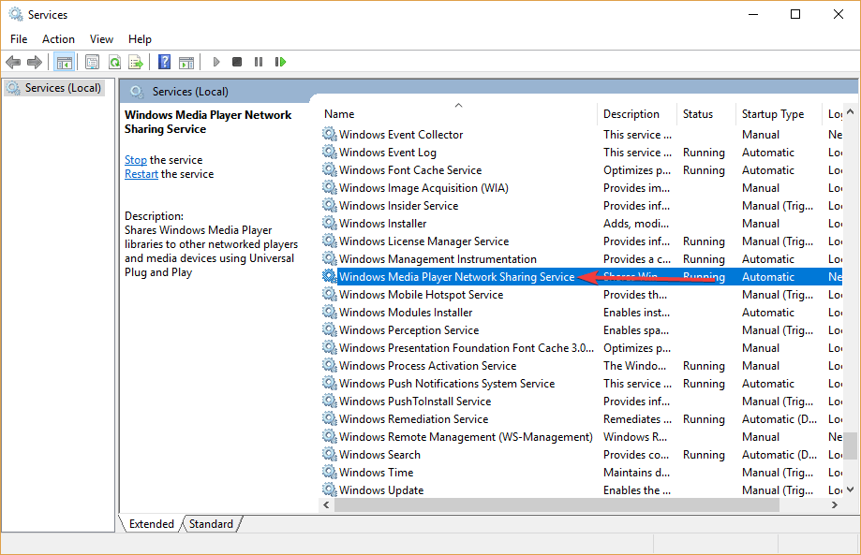This screenshot has width=861, height=555.
Task: Open the Action menu
Action: point(58,39)
